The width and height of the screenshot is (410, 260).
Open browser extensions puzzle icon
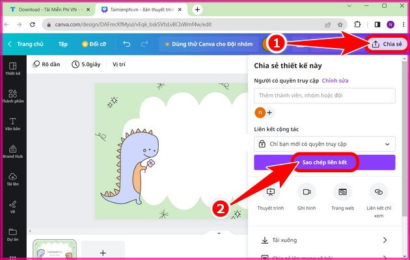(x=357, y=25)
